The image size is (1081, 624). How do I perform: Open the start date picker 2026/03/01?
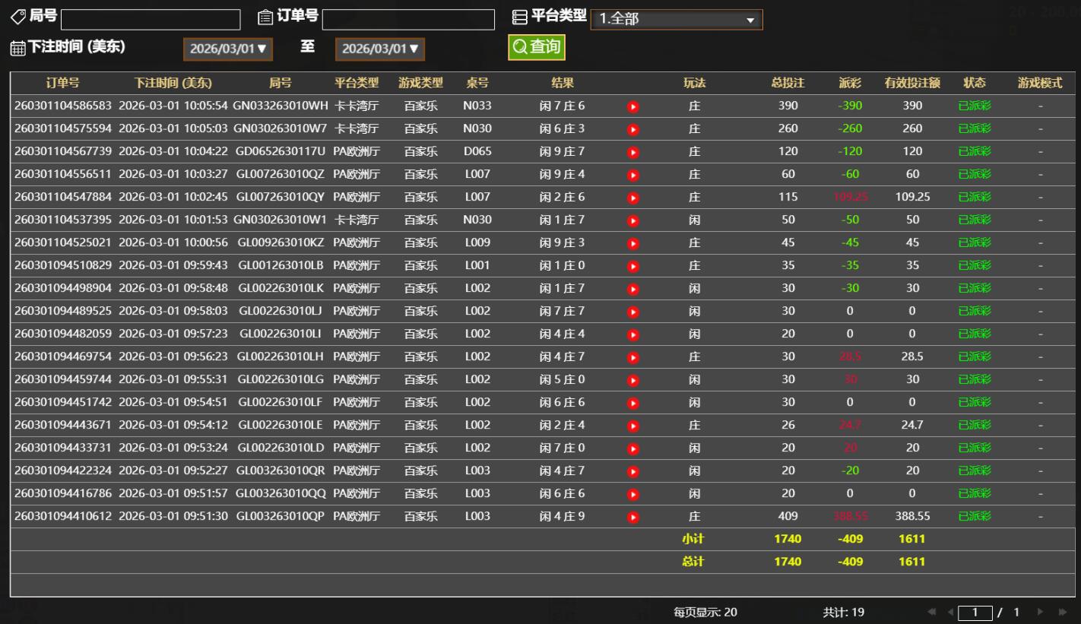tap(228, 49)
